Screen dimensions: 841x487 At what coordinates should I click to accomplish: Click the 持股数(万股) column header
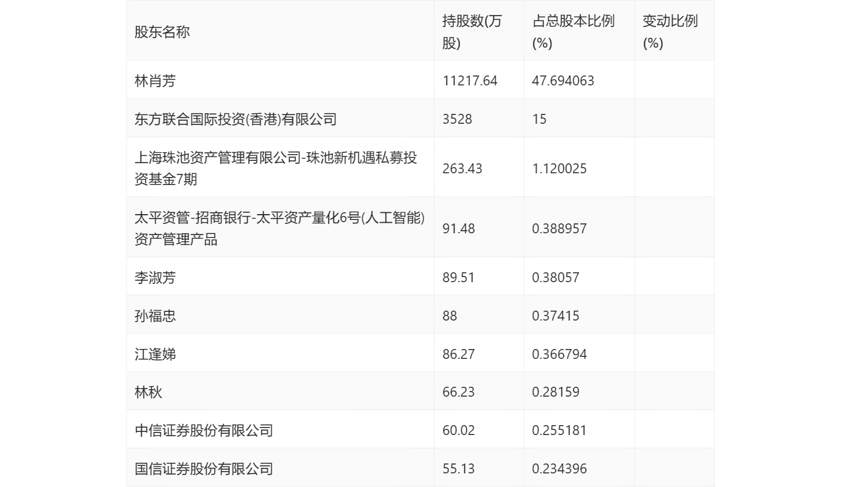472,32
